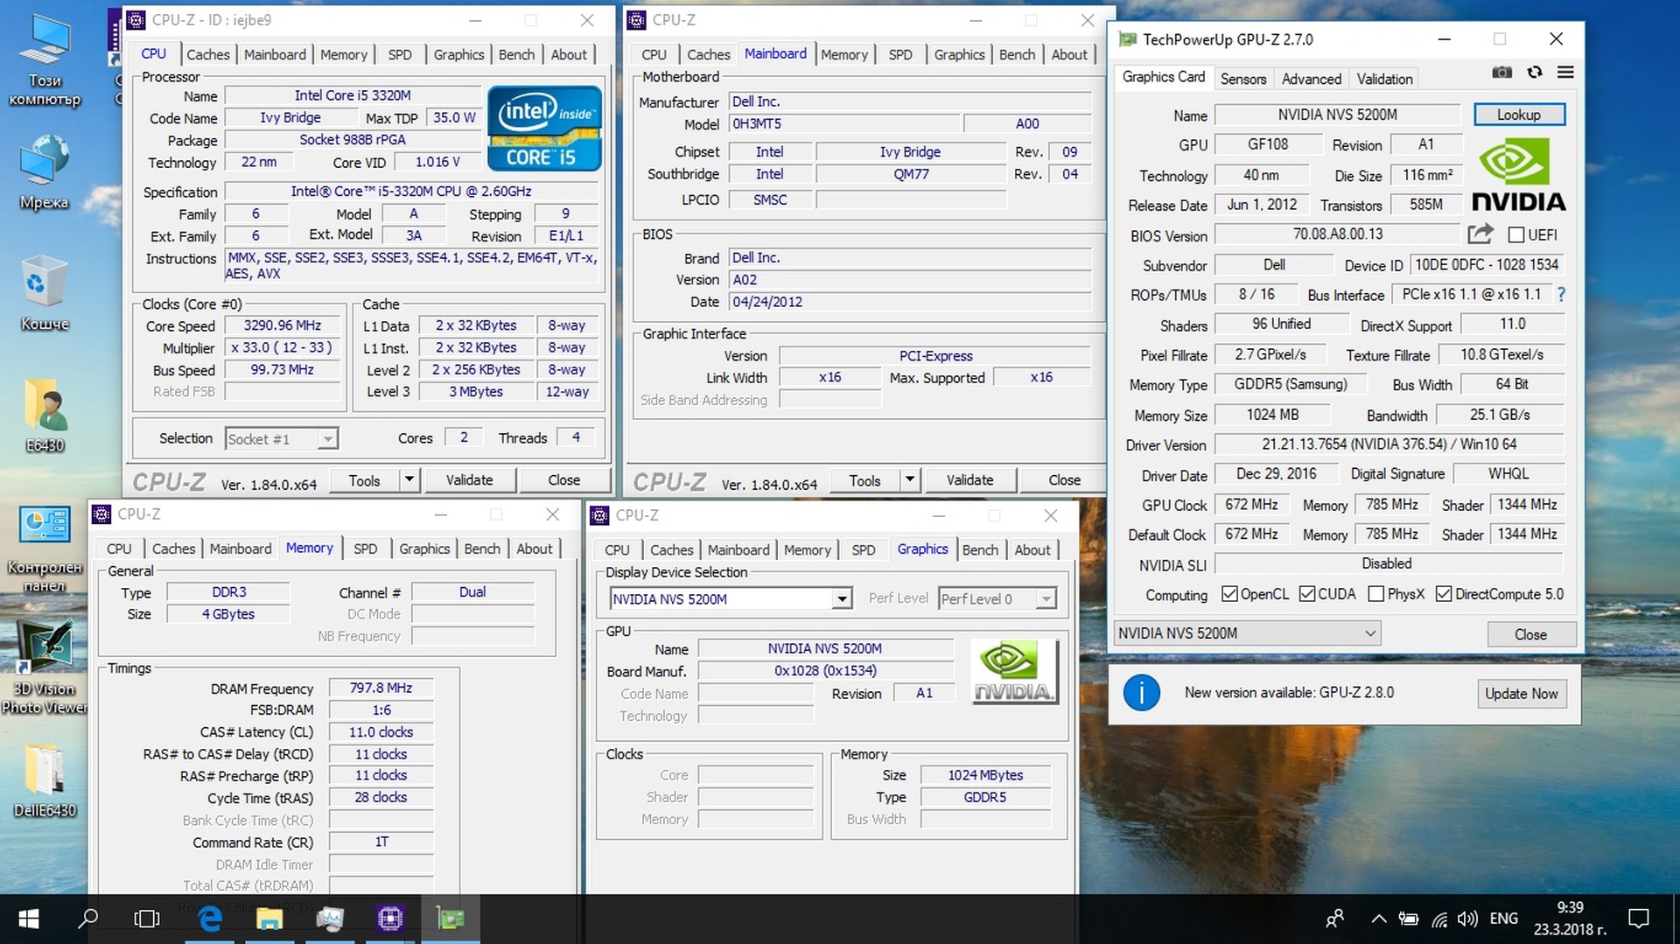The width and height of the screenshot is (1680, 944).
Task: Toggle the PhysX checkbox
Action: click(x=1375, y=594)
